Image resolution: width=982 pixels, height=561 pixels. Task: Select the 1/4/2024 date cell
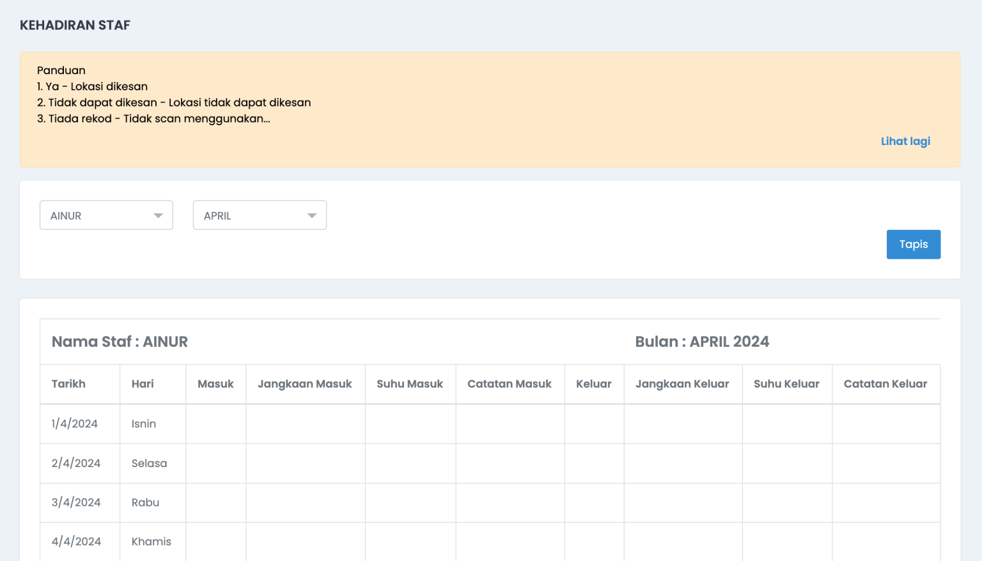pos(75,424)
